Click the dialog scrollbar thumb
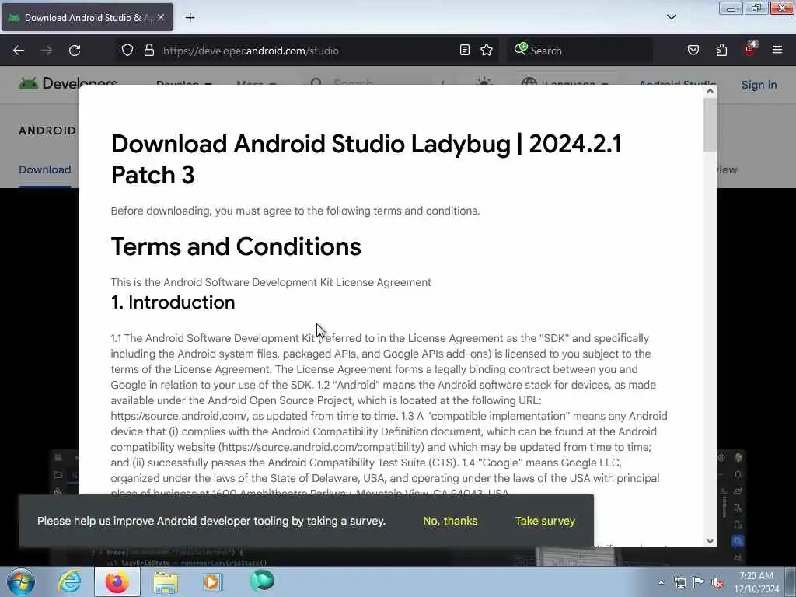Viewport: 796px width, 597px height. click(x=710, y=125)
